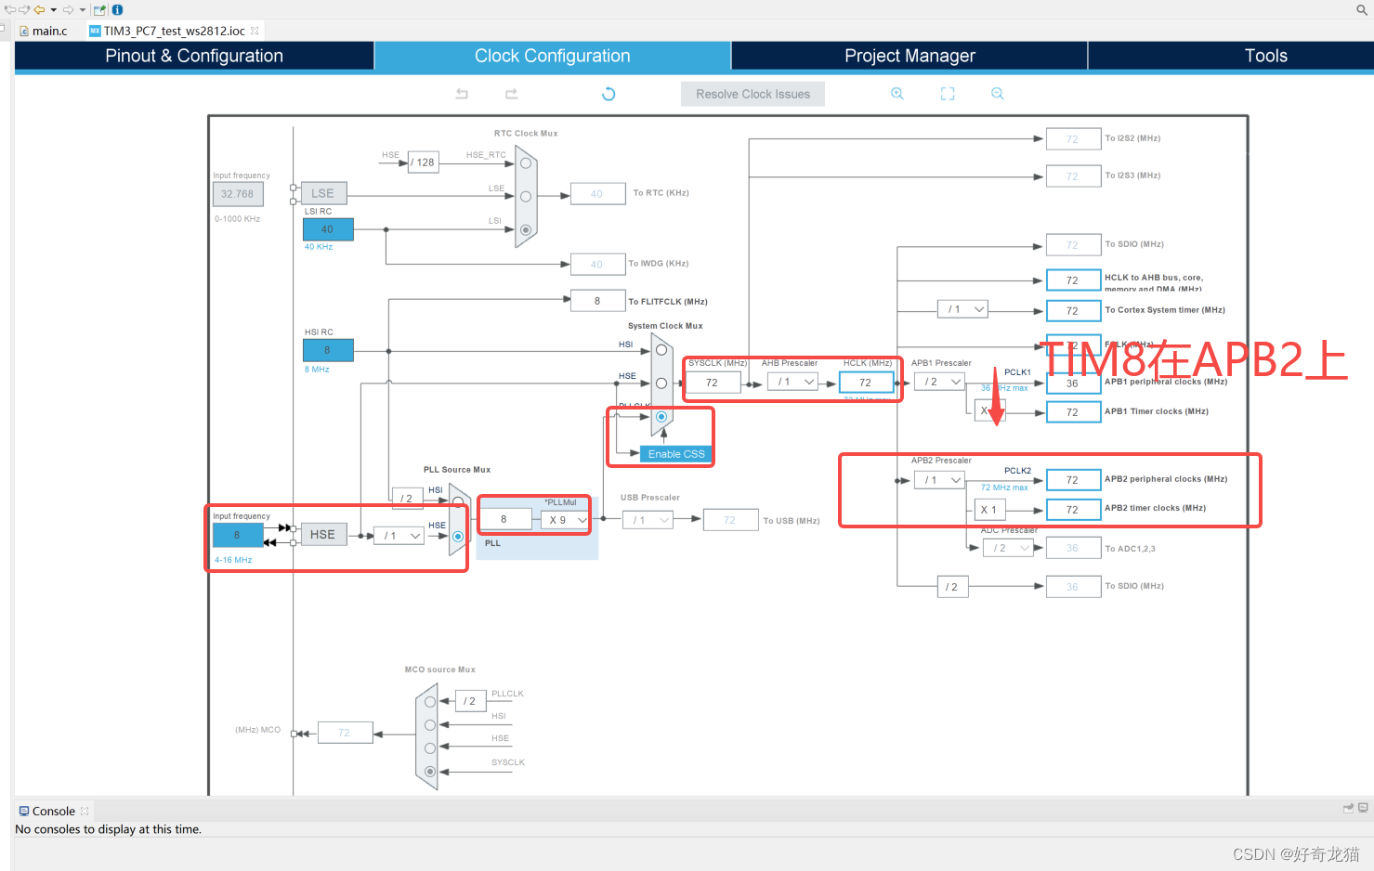Open forward history dropdown arrow
Image resolution: width=1374 pixels, height=871 pixels.
pyautogui.click(x=83, y=10)
